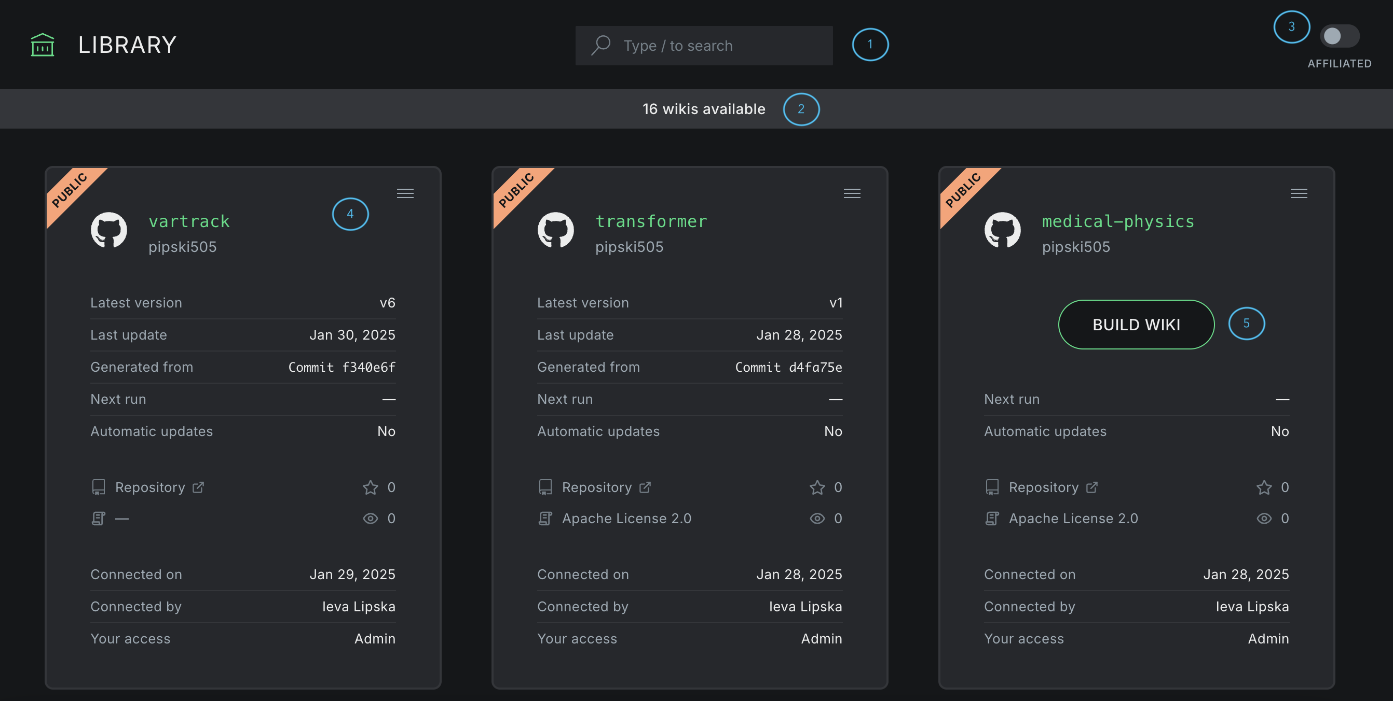Click 'pipski505' under vartrack
Image resolution: width=1393 pixels, height=701 pixels.
[182, 247]
